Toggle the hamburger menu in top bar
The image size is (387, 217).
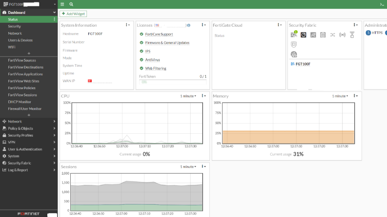62,4
